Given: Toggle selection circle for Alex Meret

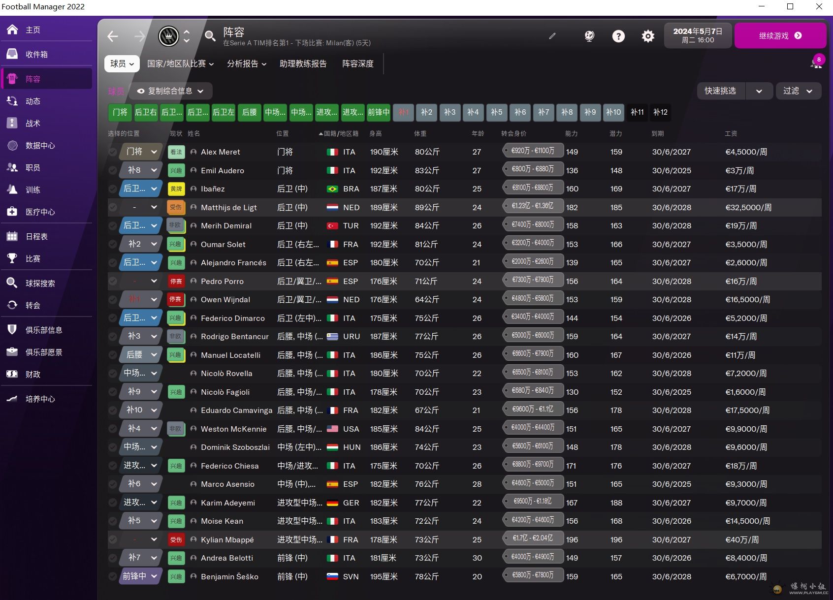Looking at the screenshot, I should [x=113, y=152].
